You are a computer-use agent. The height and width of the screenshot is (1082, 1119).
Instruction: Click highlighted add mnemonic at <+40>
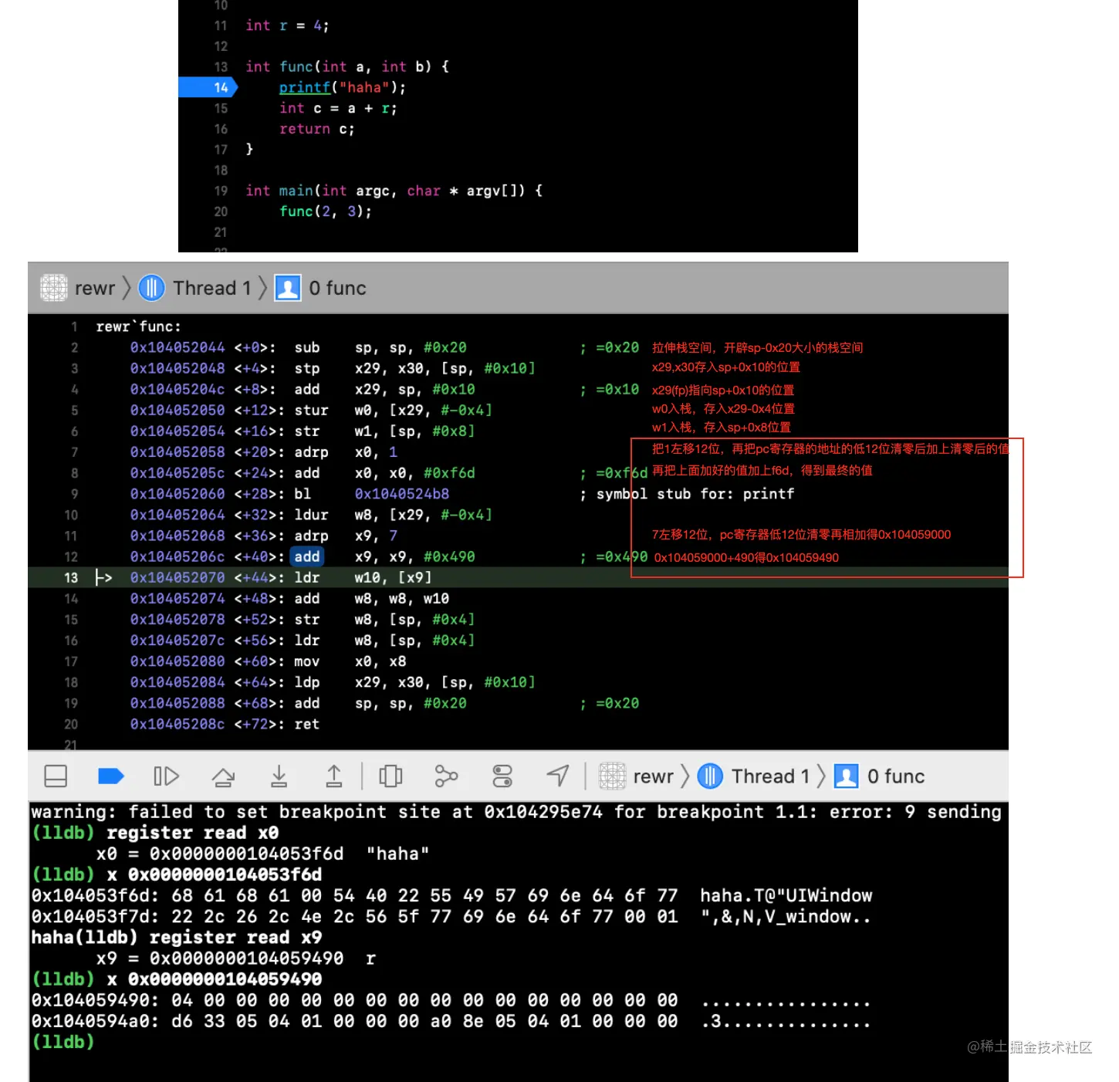point(306,556)
